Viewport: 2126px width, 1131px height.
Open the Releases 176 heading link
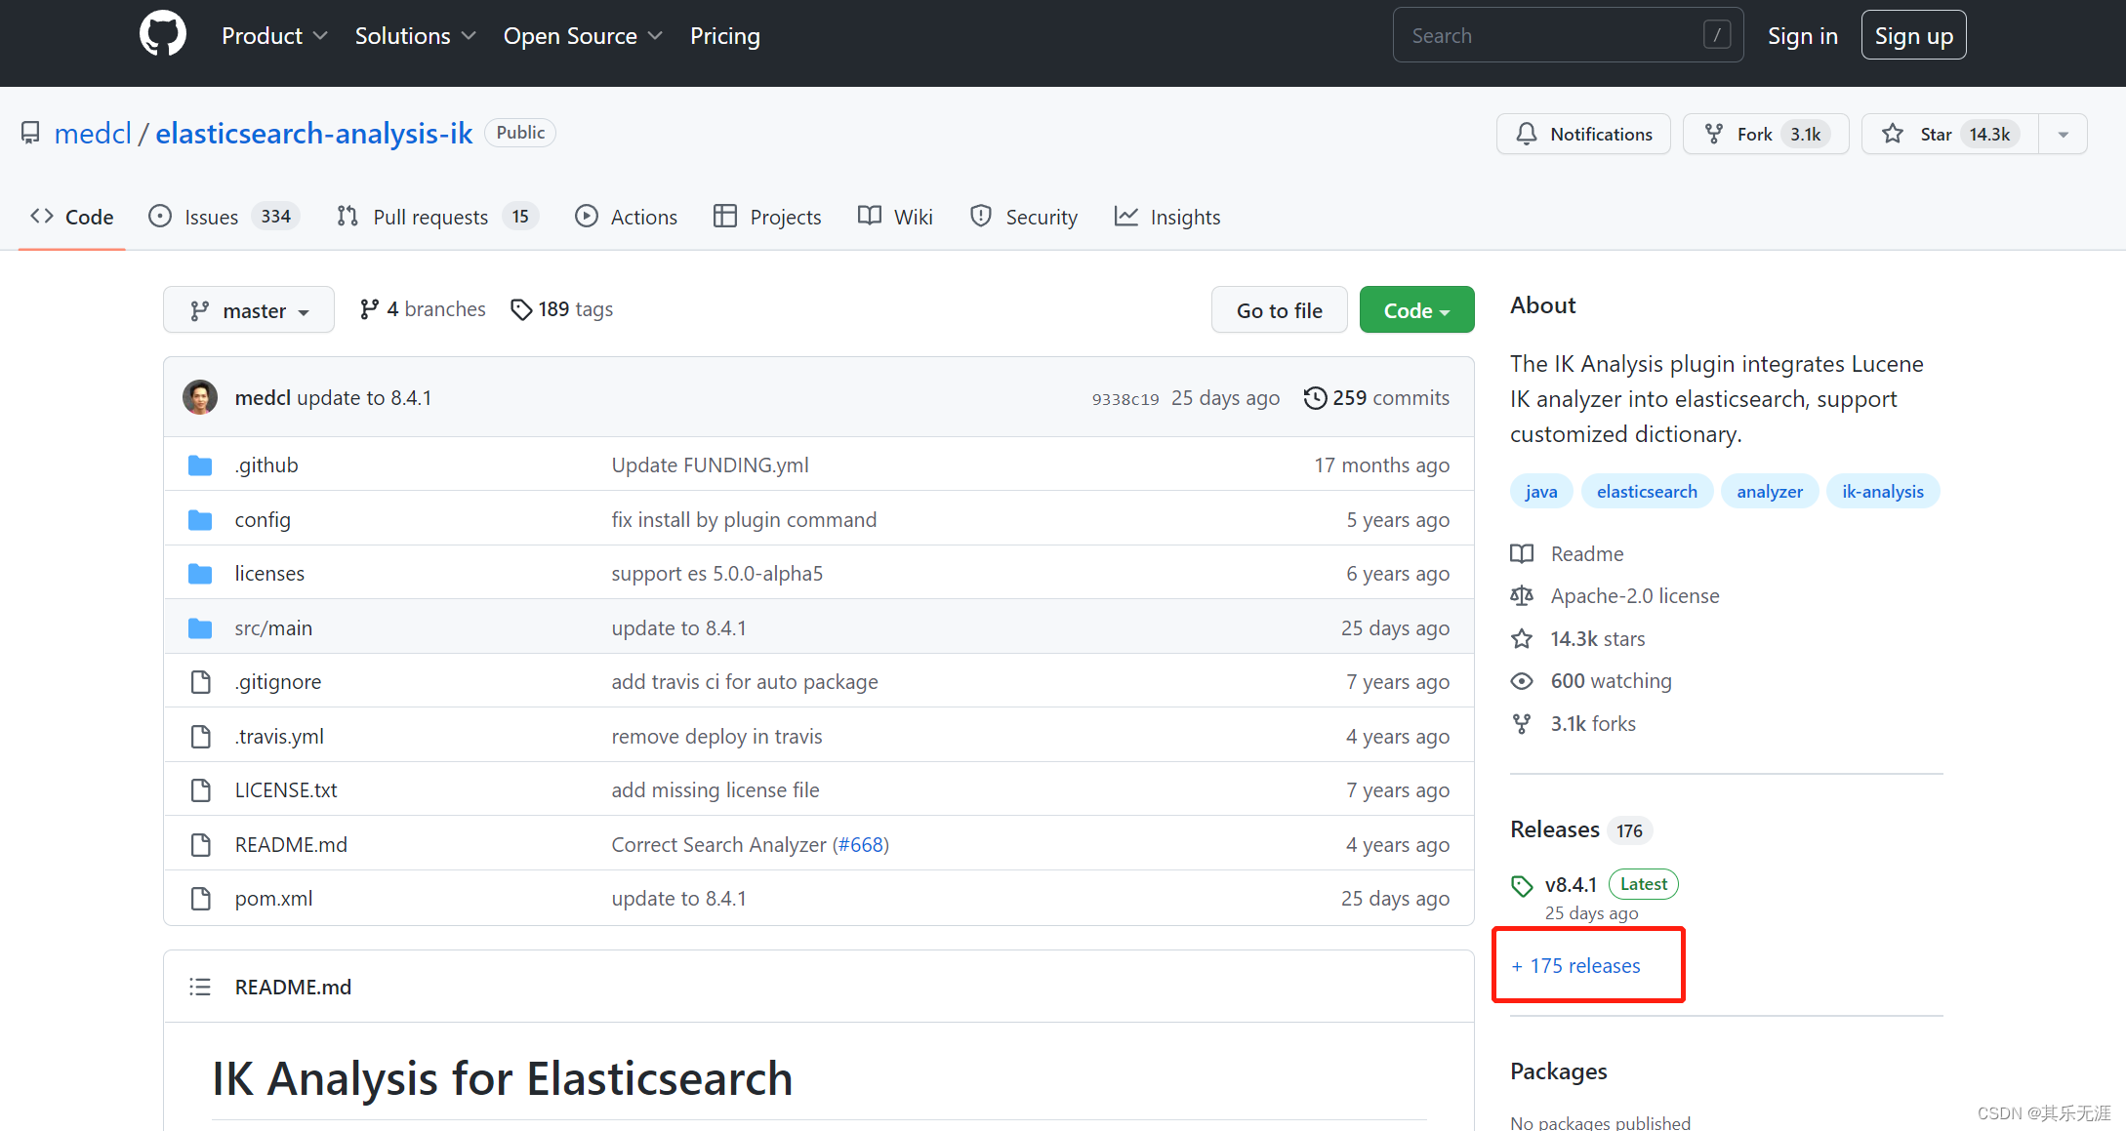pyautogui.click(x=1580, y=829)
